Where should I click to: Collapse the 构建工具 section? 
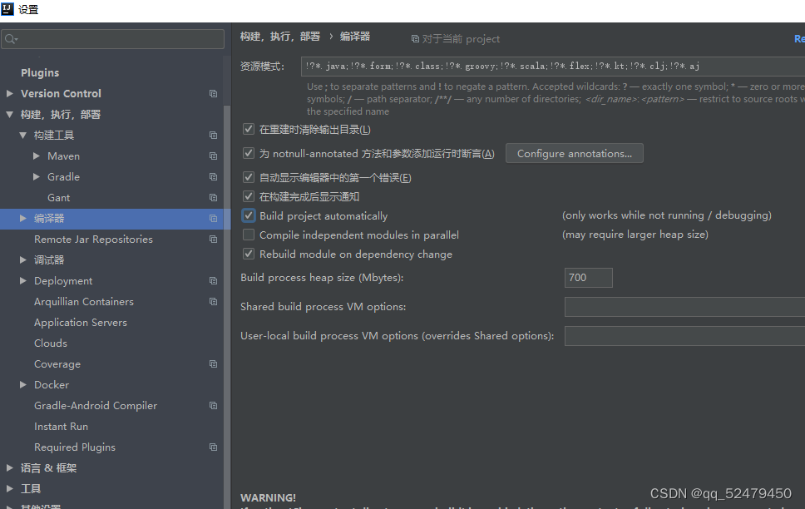24,135
